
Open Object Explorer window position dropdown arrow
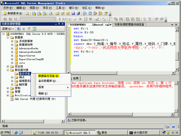[56, 24]
